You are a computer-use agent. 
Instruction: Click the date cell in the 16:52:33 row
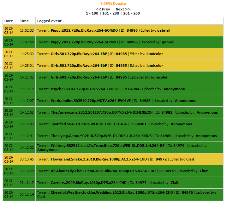coord(10,30)
